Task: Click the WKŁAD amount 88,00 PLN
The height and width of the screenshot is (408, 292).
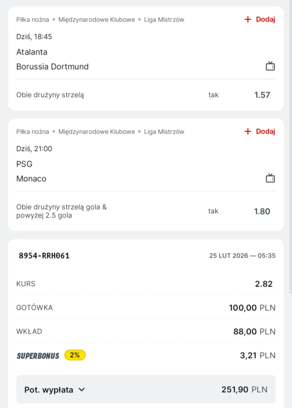Action: tap(254, 331)
